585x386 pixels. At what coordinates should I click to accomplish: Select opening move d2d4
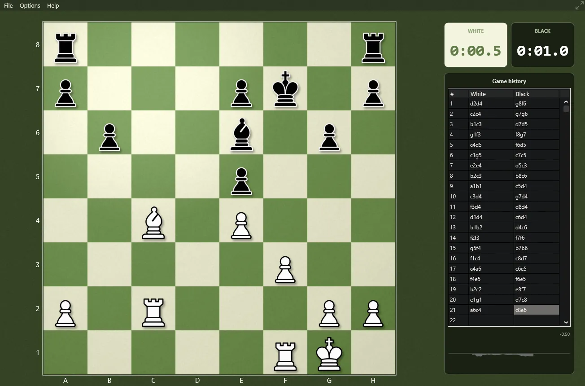click(x=491, y=103)
